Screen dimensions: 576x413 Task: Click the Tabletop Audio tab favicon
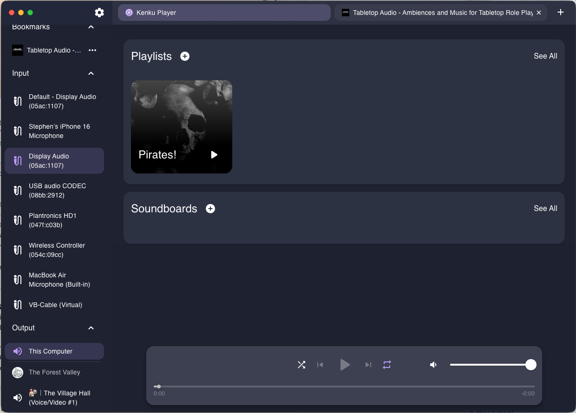click(346, 13)
